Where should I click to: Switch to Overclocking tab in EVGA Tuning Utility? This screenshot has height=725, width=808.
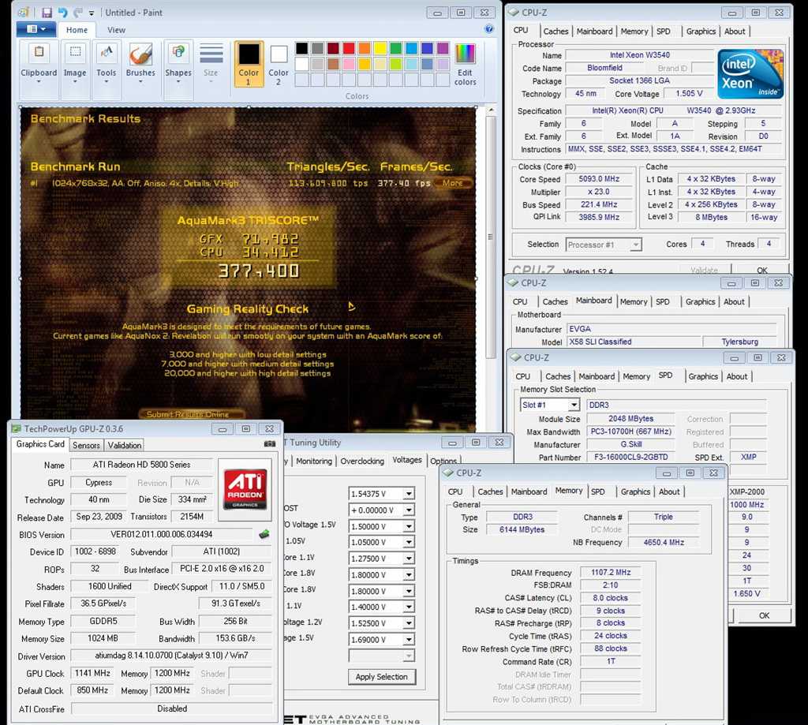tap(362, 462)
